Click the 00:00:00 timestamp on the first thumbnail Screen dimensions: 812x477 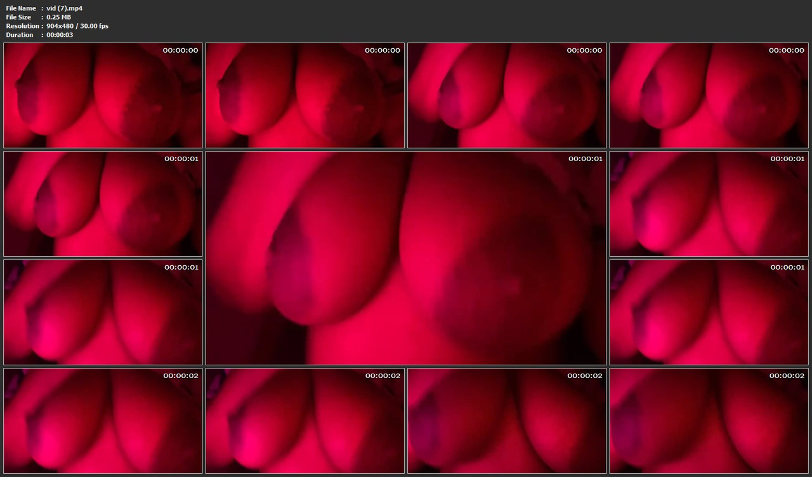click(180, 50)
